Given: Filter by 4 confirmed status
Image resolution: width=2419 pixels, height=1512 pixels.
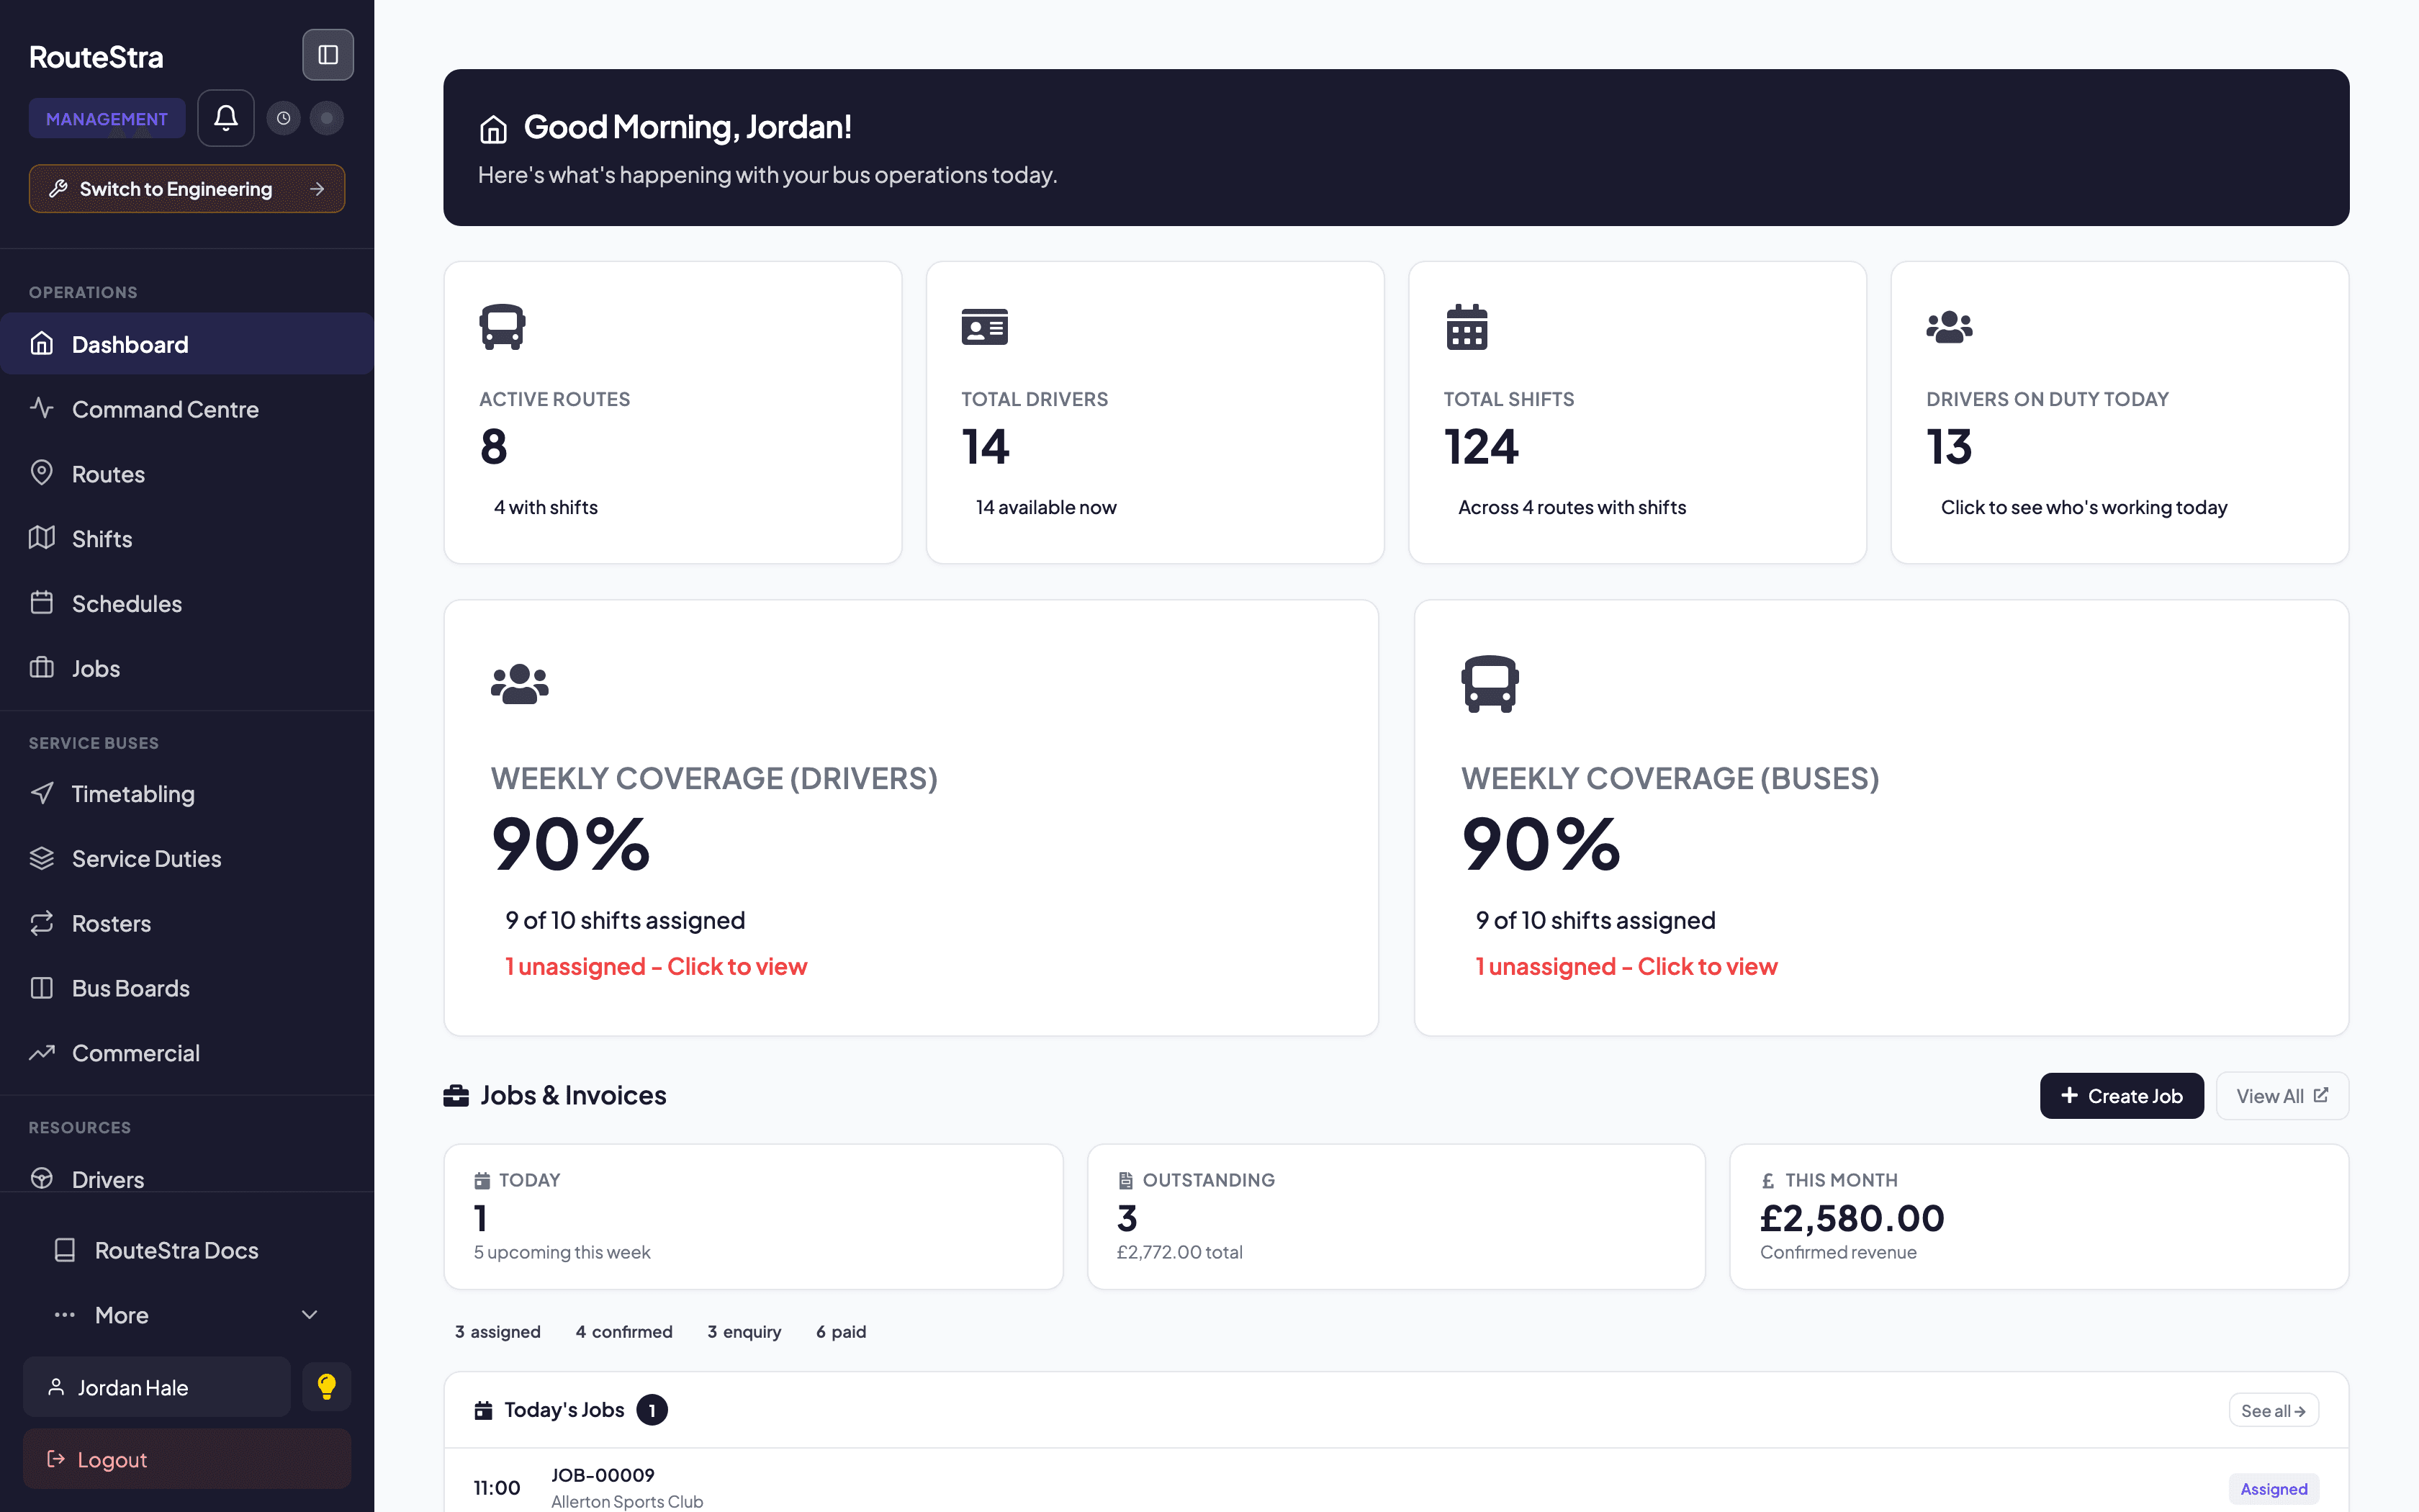Looking at the screenshot, I should pyautogui.click(x=623, y=1332).
